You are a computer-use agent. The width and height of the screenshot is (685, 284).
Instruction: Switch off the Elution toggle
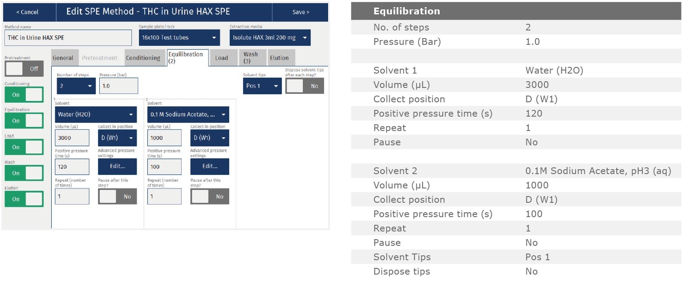point(24,199)
